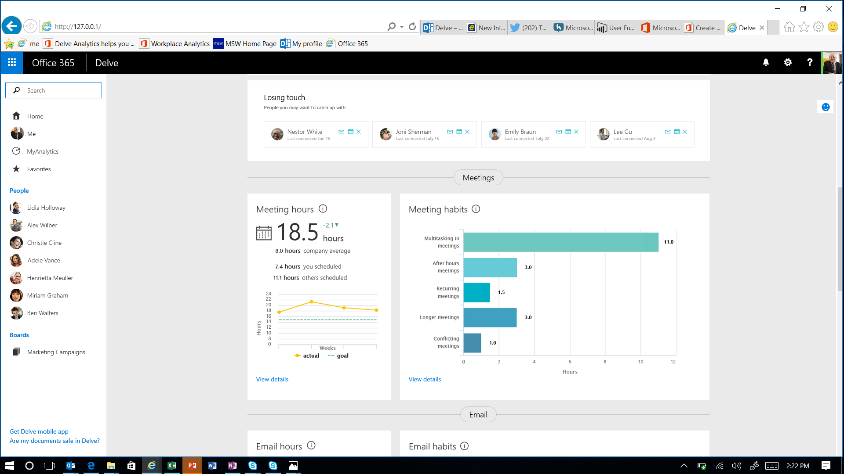Click the feedback smiley icon
This screenshot has width=844, height=474.
click(826, 107)
